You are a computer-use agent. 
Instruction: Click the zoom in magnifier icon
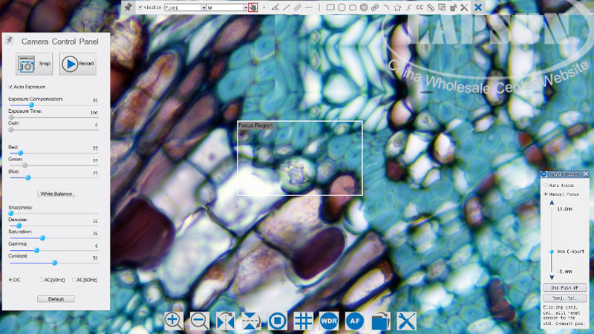point(173,321)
